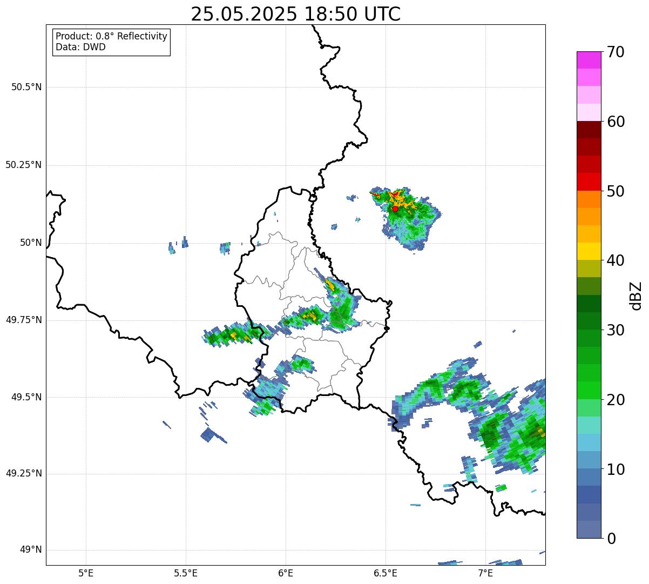Viewport: 649px width, 584px height.
Task: Click the "Product: 0.8° Reflectivity" label
Action: (x=111, y=36)
